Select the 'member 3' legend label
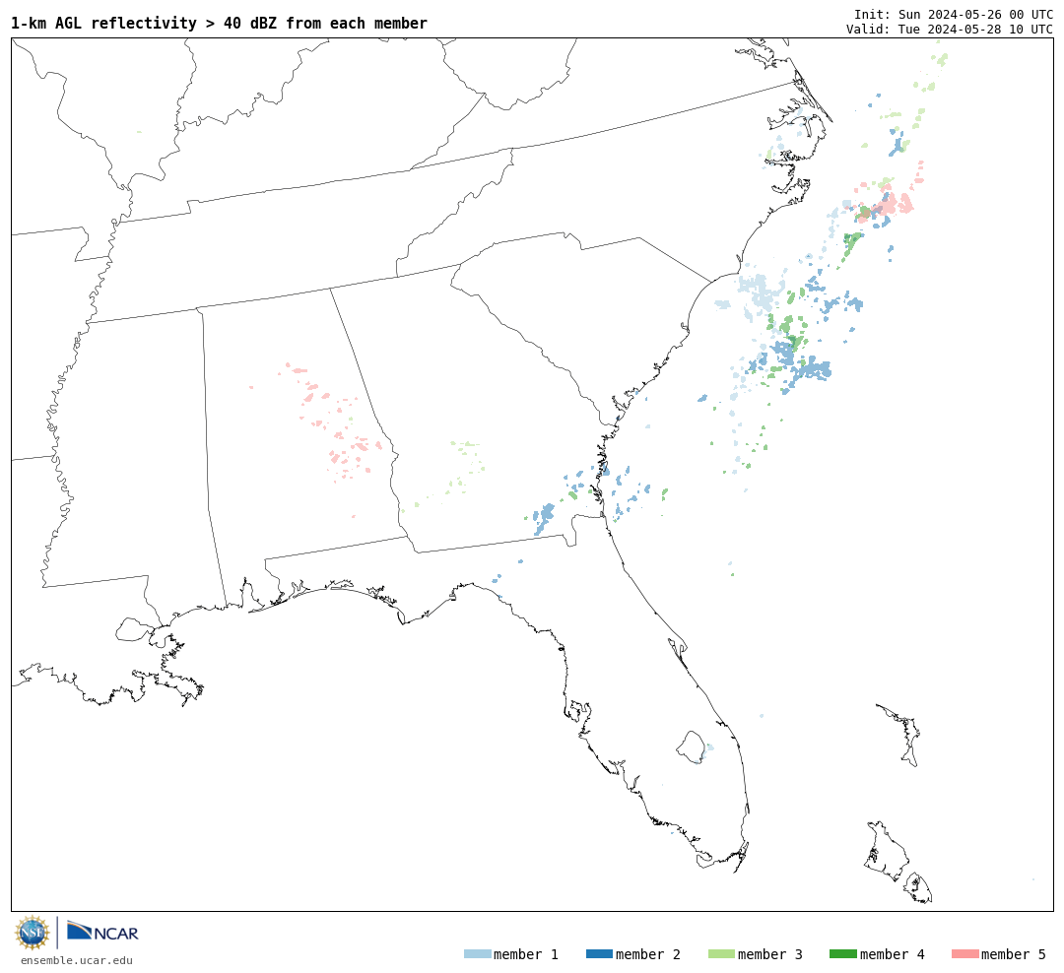Viewport: 1064px width, 973px height. pyautogui.click(x=770, y=954)
